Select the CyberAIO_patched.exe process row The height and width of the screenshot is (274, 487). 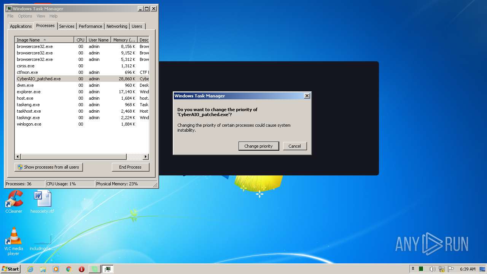click(82, 79)
